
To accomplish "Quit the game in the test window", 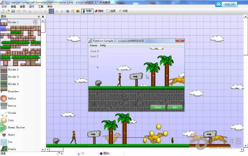I will tap(175, 107).
